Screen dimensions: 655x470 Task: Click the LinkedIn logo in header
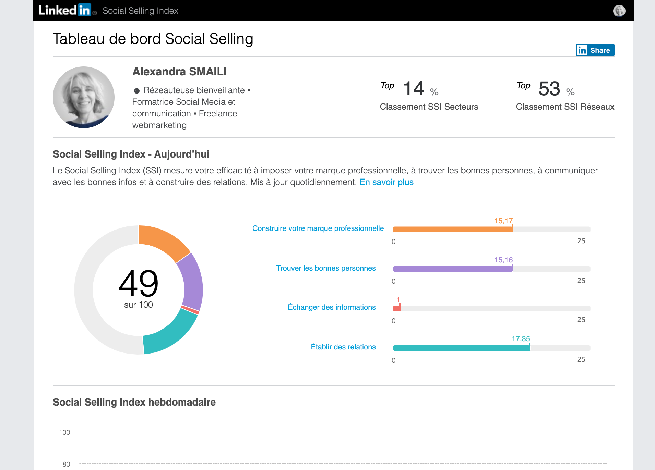(x=65, y=10)
